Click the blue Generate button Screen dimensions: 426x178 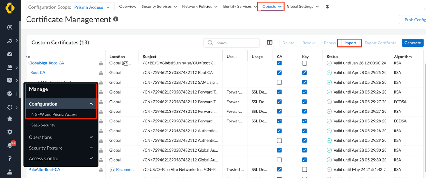coord(412,43)
